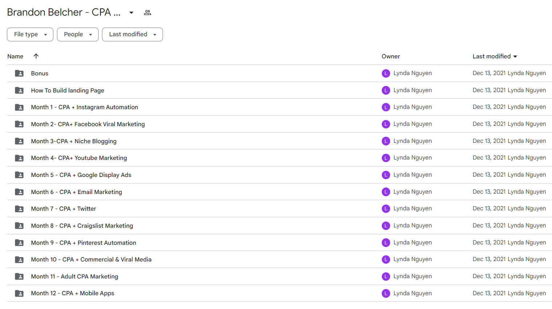
Task: Click owner avatar in Bonus row
Action: [x=386, y=73]
